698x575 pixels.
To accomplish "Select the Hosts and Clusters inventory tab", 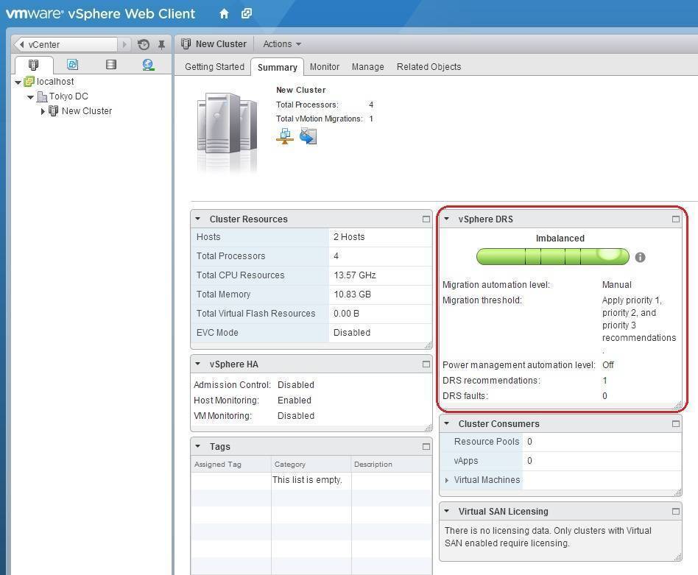I will pos(34,65).
